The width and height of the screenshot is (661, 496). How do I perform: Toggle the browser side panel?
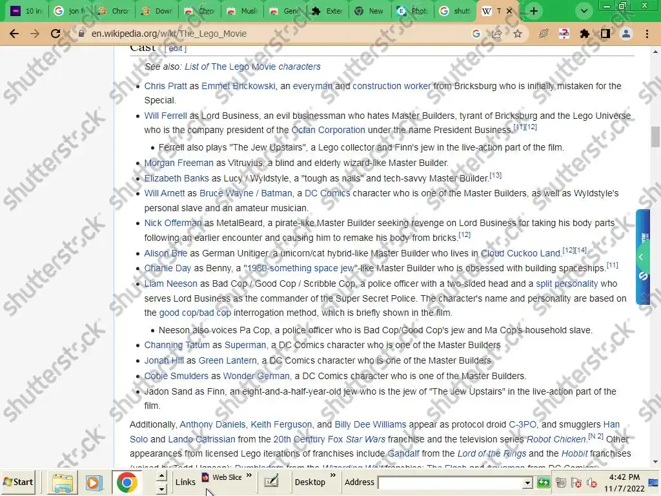605,34
